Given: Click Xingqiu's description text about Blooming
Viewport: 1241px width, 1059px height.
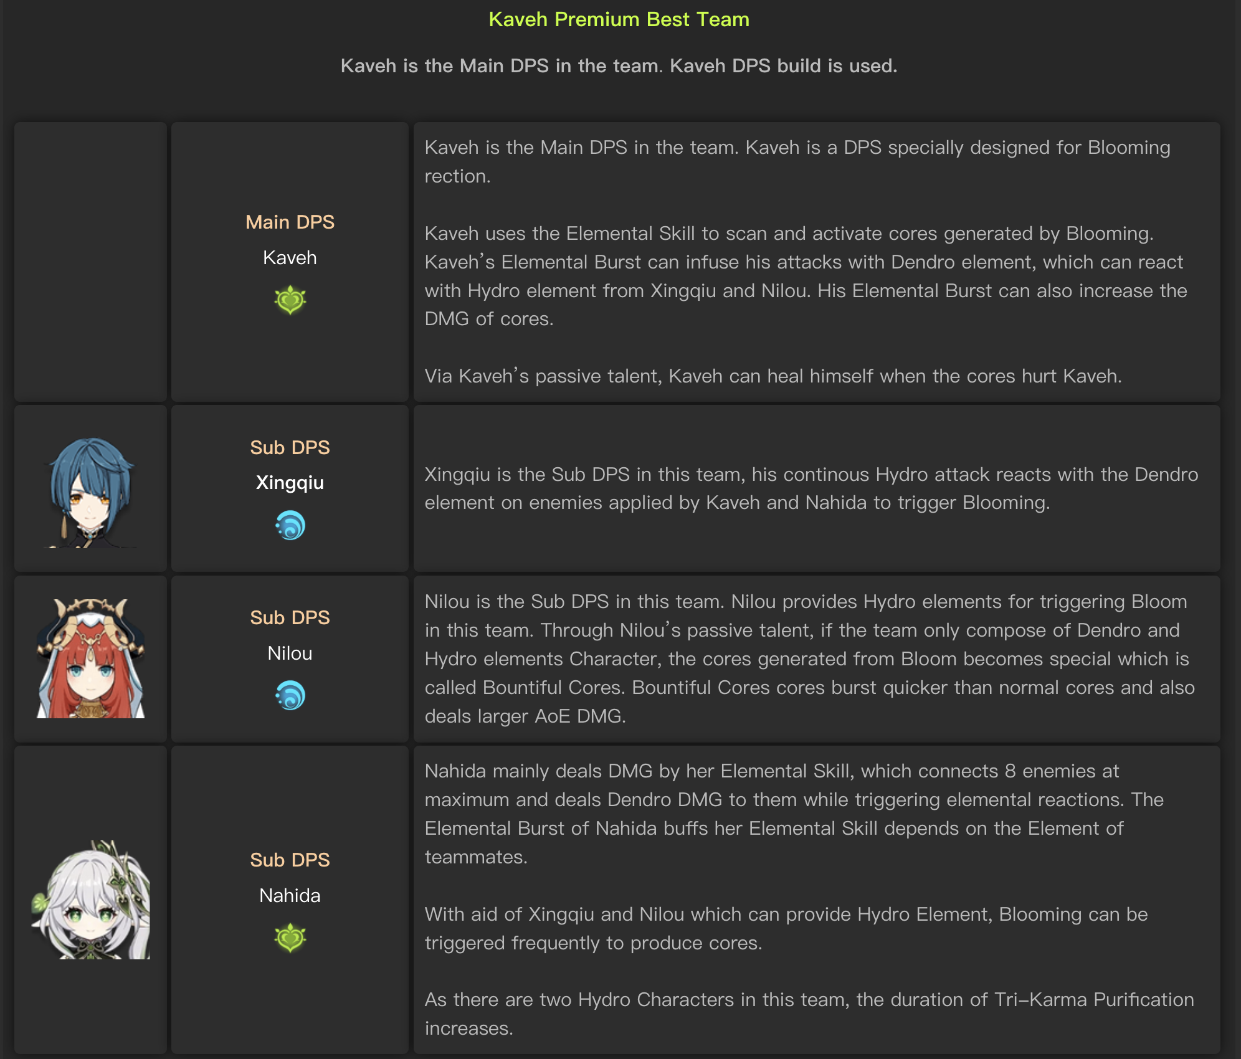Looking at the screenshot, I should click(x=810, y=488).
